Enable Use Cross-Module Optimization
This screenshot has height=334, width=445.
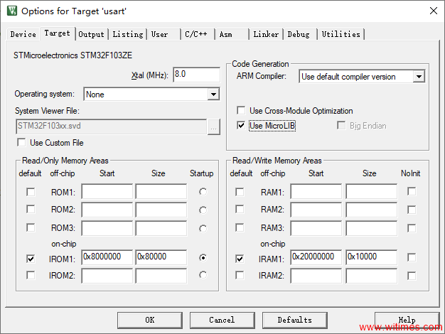click(241, 110)
